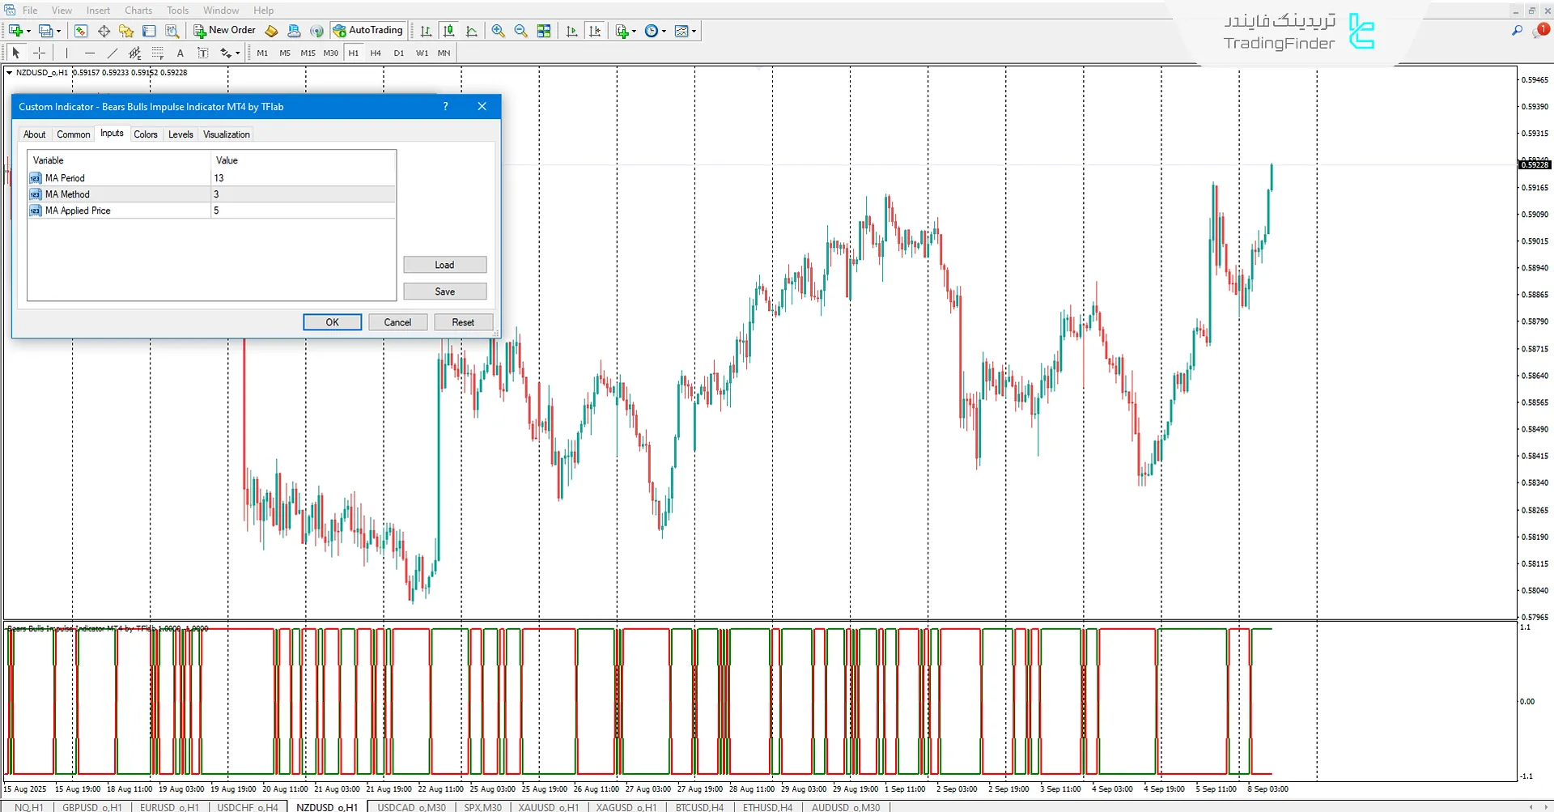Zoom in on the chart
The height and width of the screenshot is (812, 1554).
pyautogui.click(x=499, y=31)
